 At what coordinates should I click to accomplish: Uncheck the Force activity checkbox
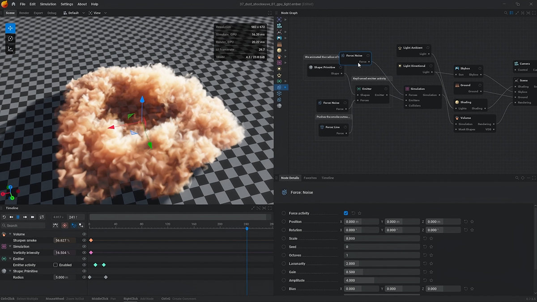tap(346, 213)
